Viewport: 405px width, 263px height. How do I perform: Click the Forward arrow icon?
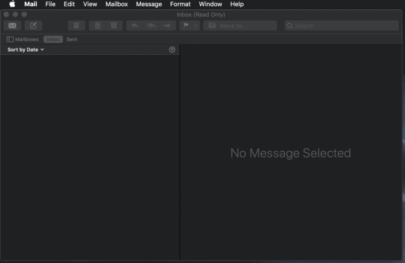click(x=167, y=25)
